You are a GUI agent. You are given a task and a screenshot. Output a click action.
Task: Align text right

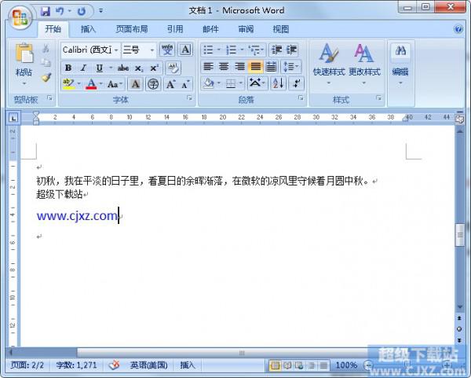239,67
